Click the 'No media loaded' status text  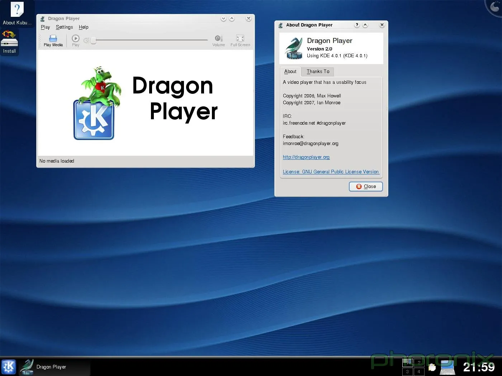click(x=57, y=161)
